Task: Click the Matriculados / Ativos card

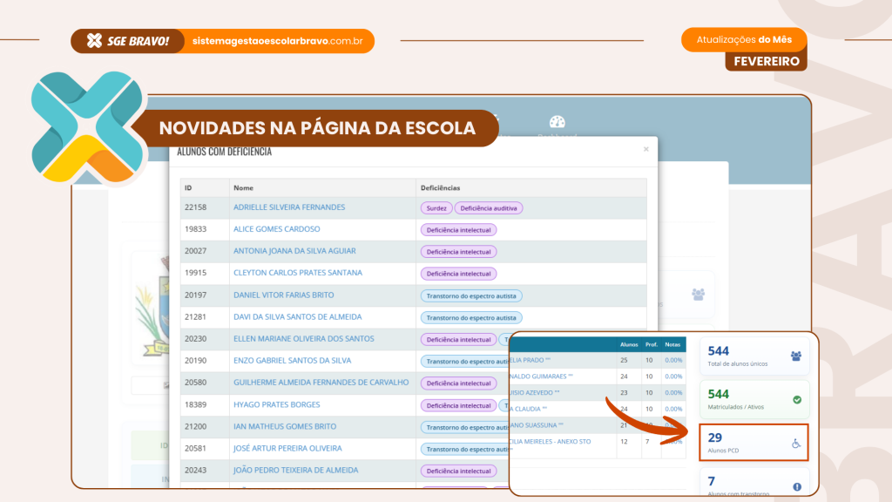Action: click(x=753, y=399)
